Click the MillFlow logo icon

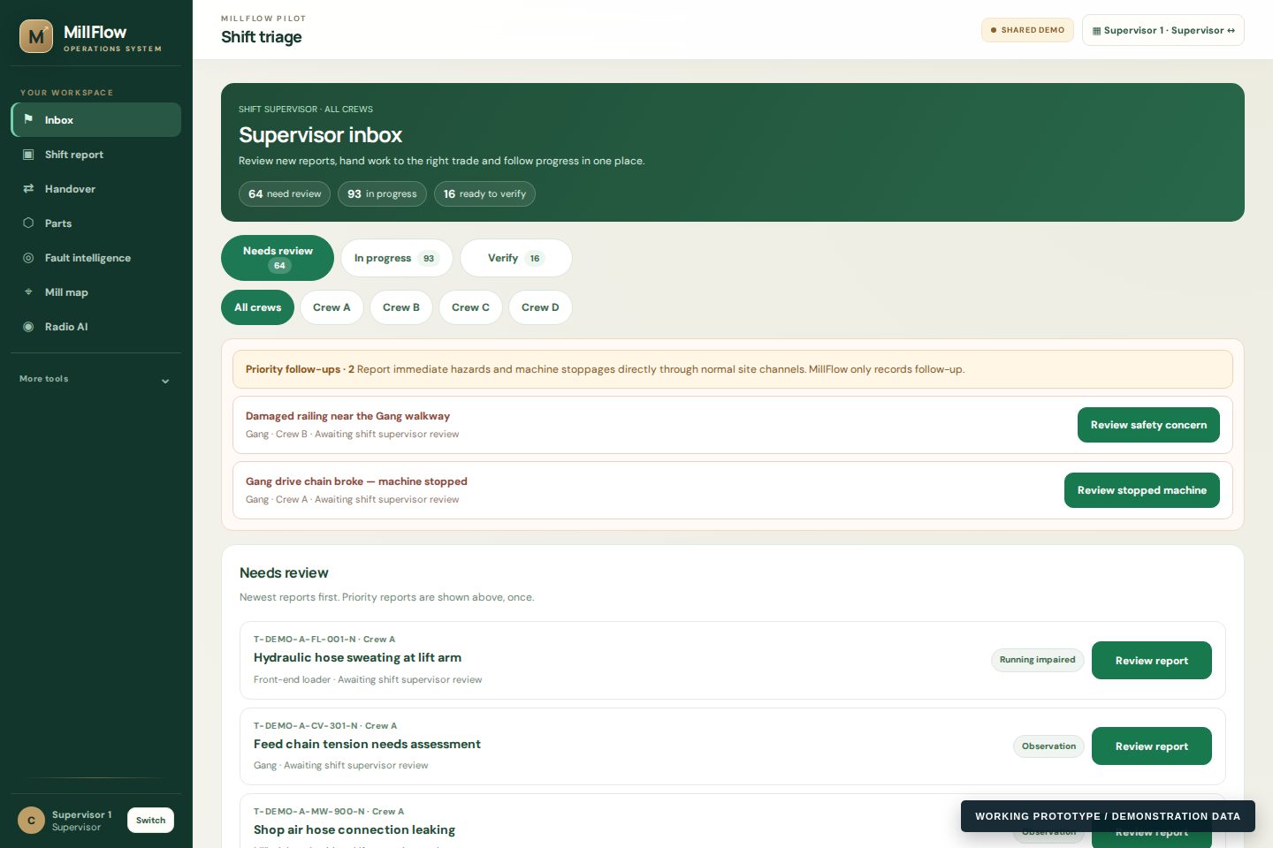[x=36, y=36]
